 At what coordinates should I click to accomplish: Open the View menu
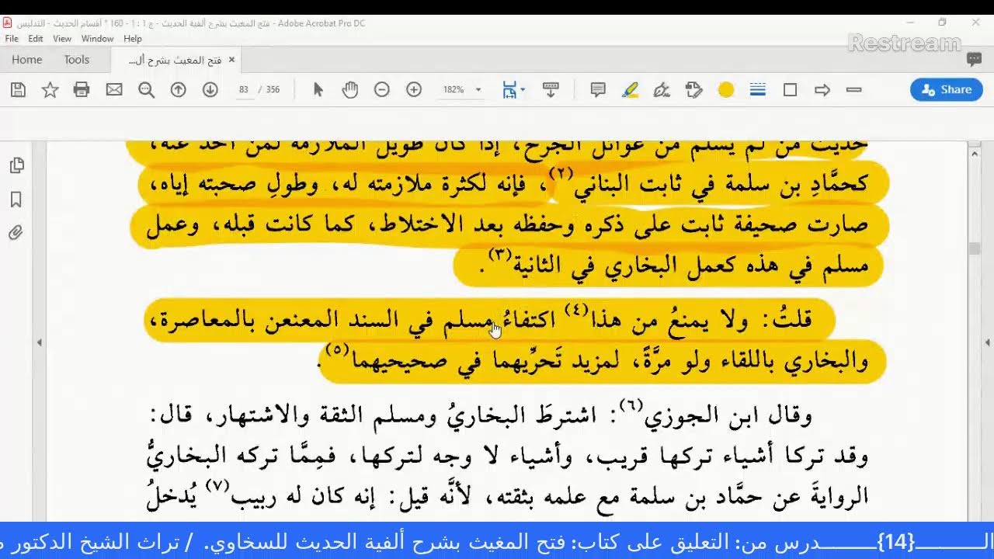62,39
